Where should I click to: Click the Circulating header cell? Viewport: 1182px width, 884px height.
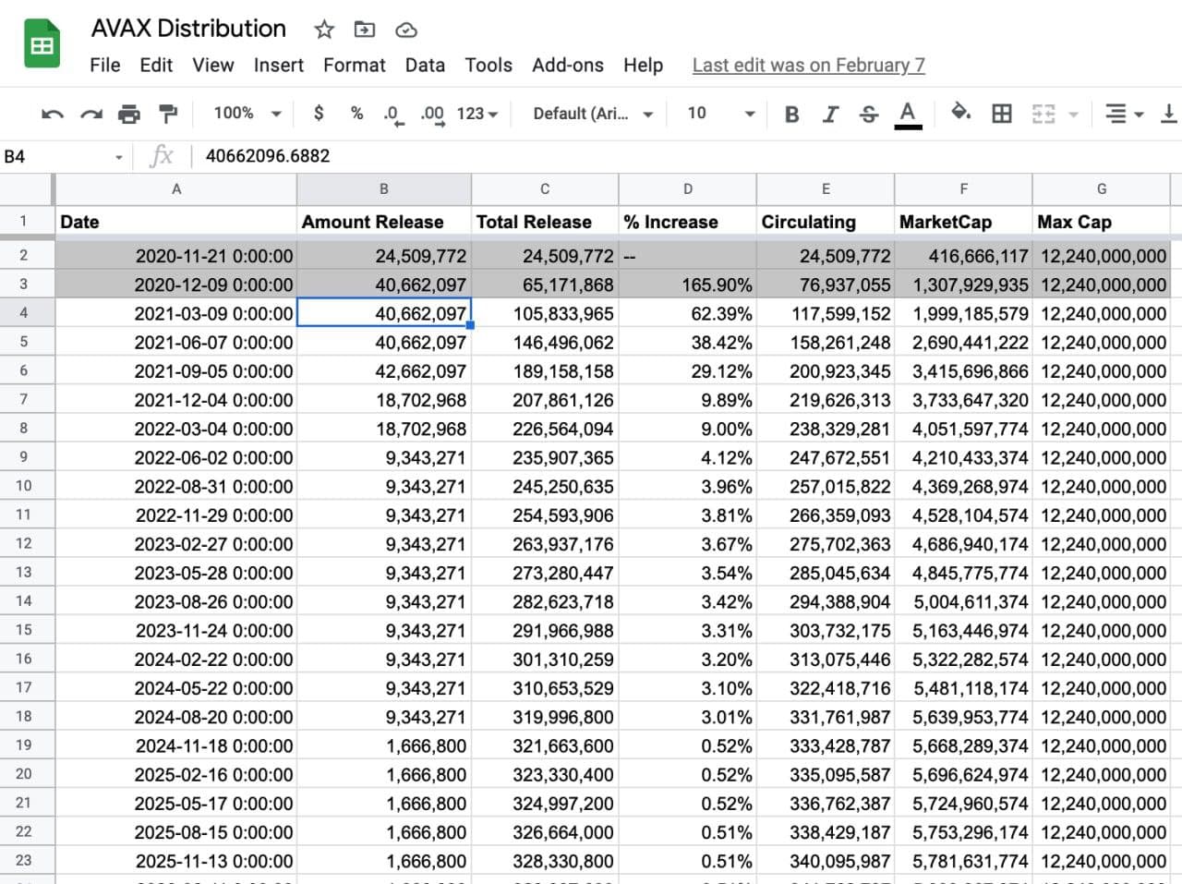[x=826, y=222]
